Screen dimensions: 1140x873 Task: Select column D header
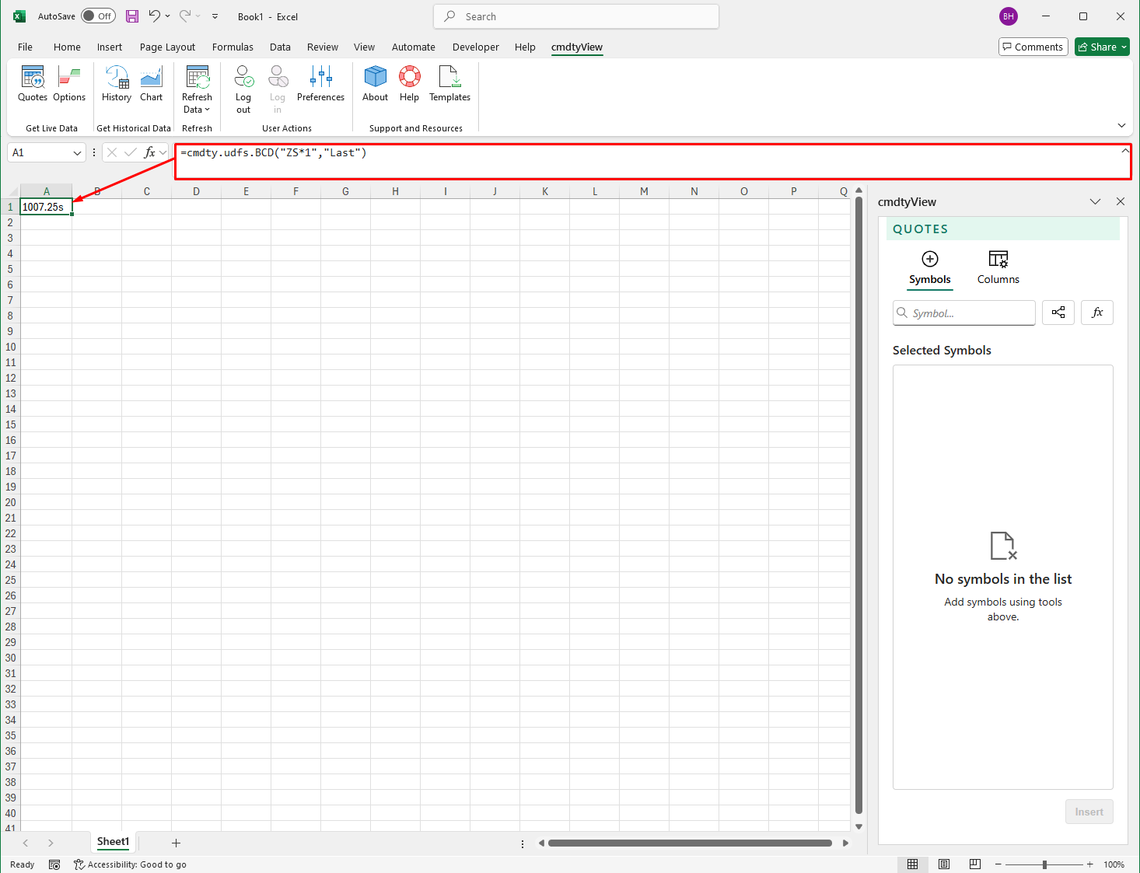tap(196, 191)
